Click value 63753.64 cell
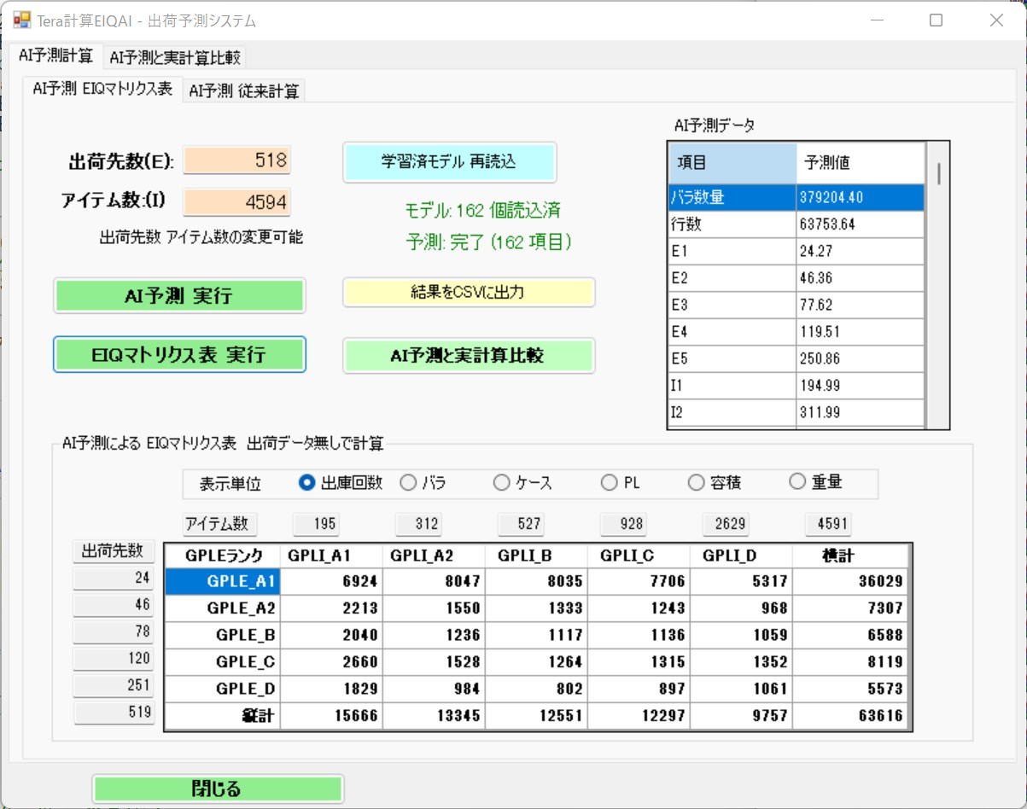1027x809 pixels. coord(861,224)
